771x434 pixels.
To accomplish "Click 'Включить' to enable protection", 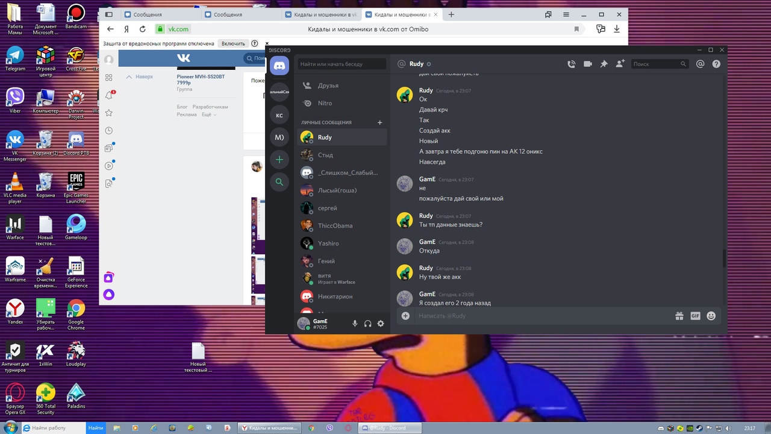I will coord(233,43).
